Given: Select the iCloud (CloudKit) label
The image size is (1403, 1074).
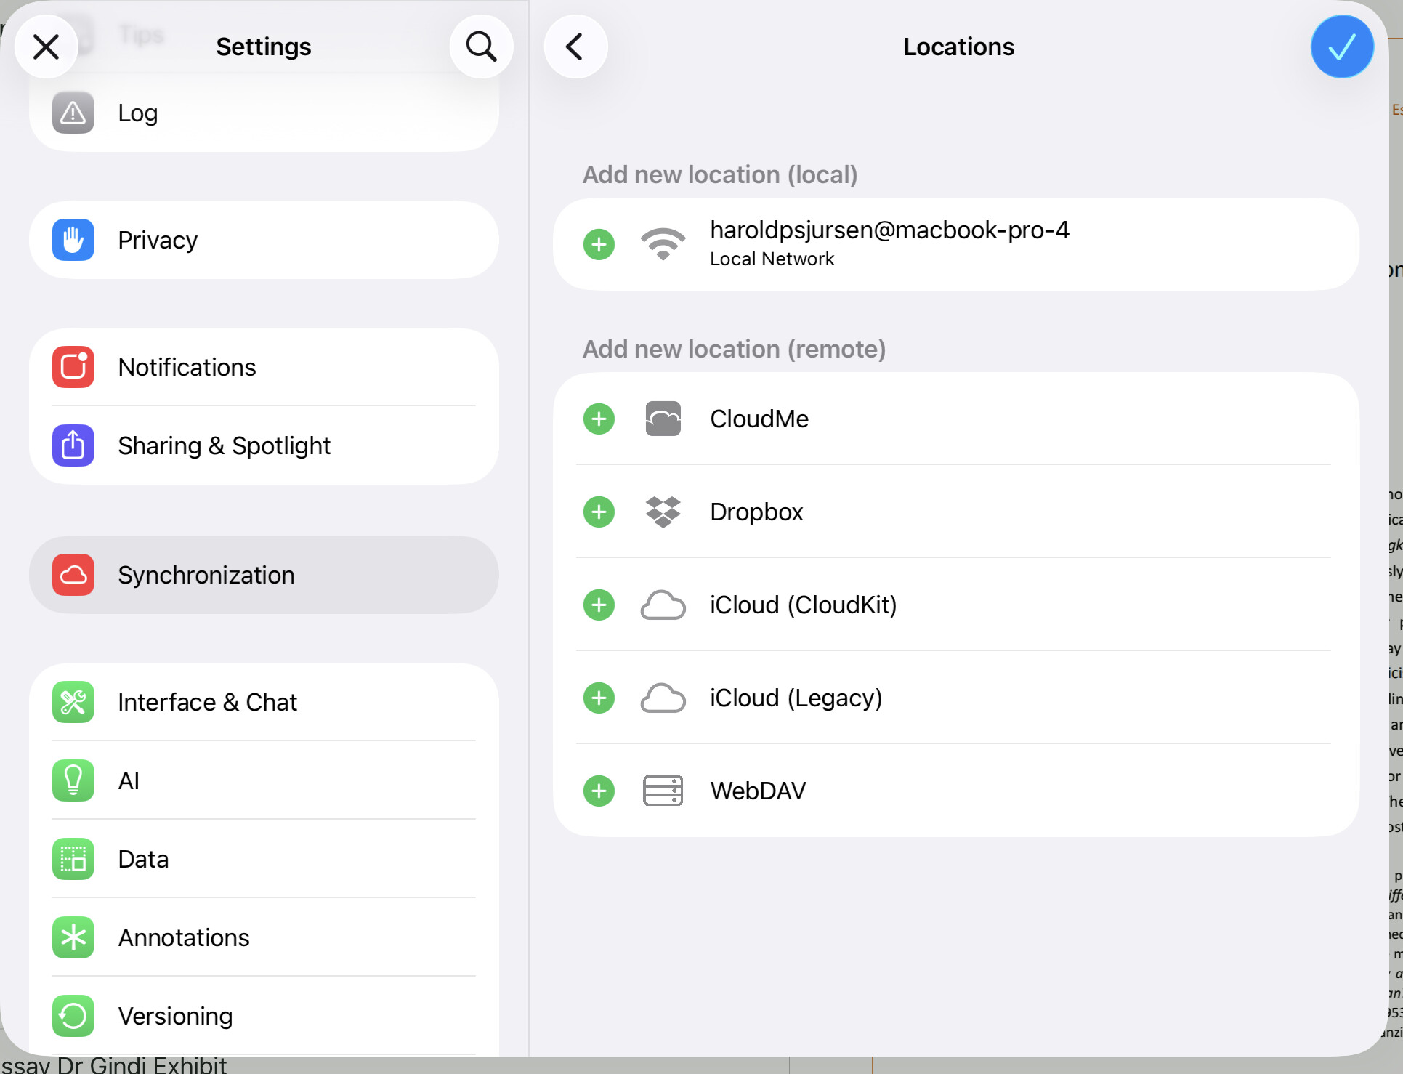Looking at the screenshot, I should 804,605.
